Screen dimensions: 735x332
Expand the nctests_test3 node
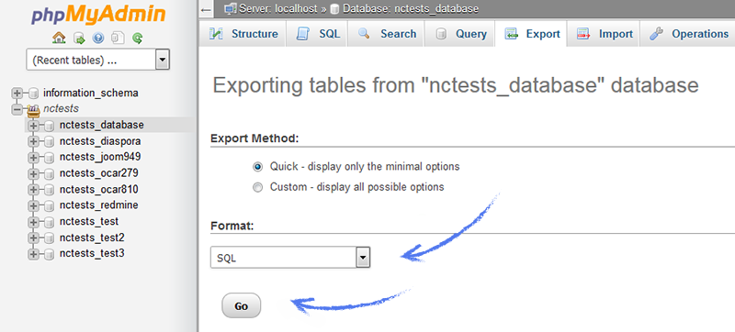click(33, 254)
